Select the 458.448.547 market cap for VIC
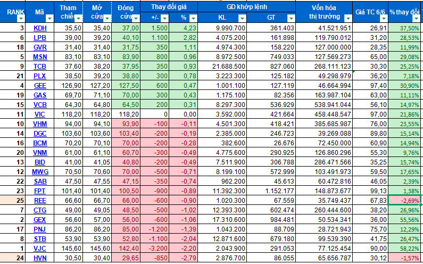Image resolution: width=423 pixels, height=264 pixels. coord(324,114)
